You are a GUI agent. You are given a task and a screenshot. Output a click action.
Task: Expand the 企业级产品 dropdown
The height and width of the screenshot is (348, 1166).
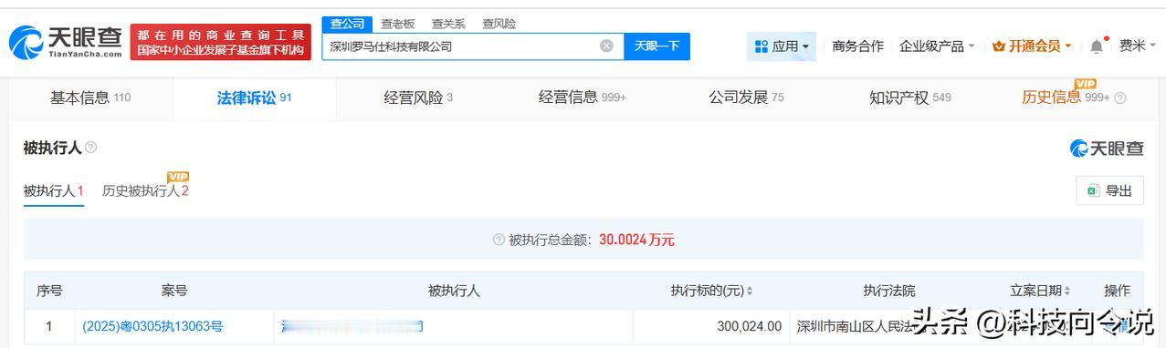point(937,46)
